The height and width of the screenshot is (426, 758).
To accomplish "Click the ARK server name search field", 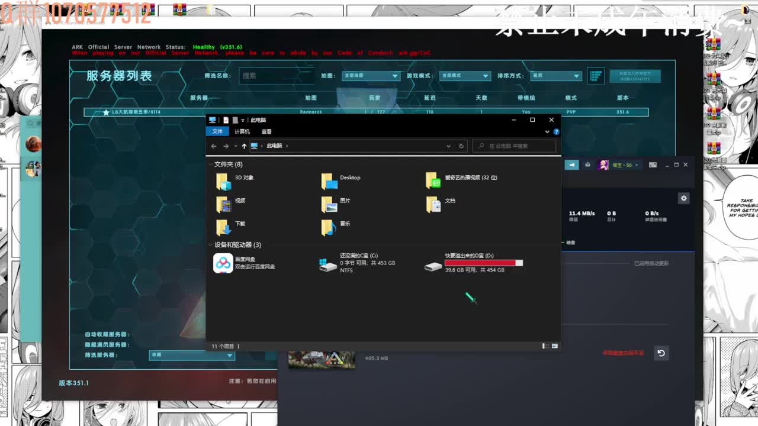I will point(277,76).
